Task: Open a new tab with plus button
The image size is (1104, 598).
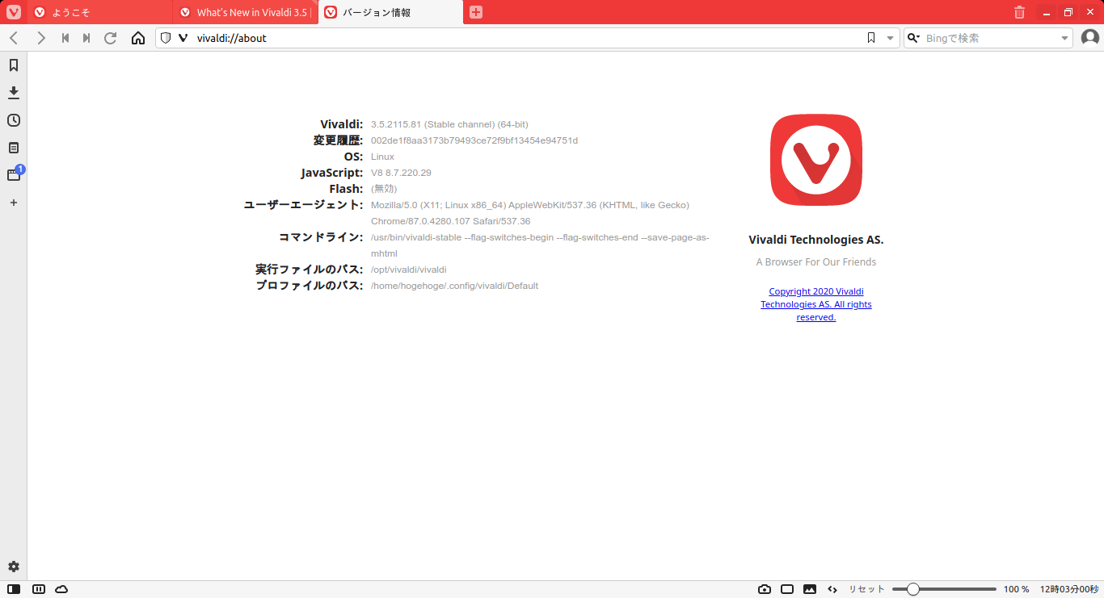Action: (476, 12)
